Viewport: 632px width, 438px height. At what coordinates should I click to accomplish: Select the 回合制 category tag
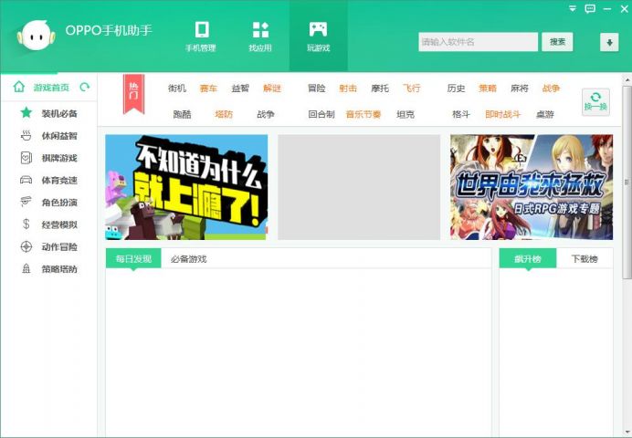pos(321,114)
